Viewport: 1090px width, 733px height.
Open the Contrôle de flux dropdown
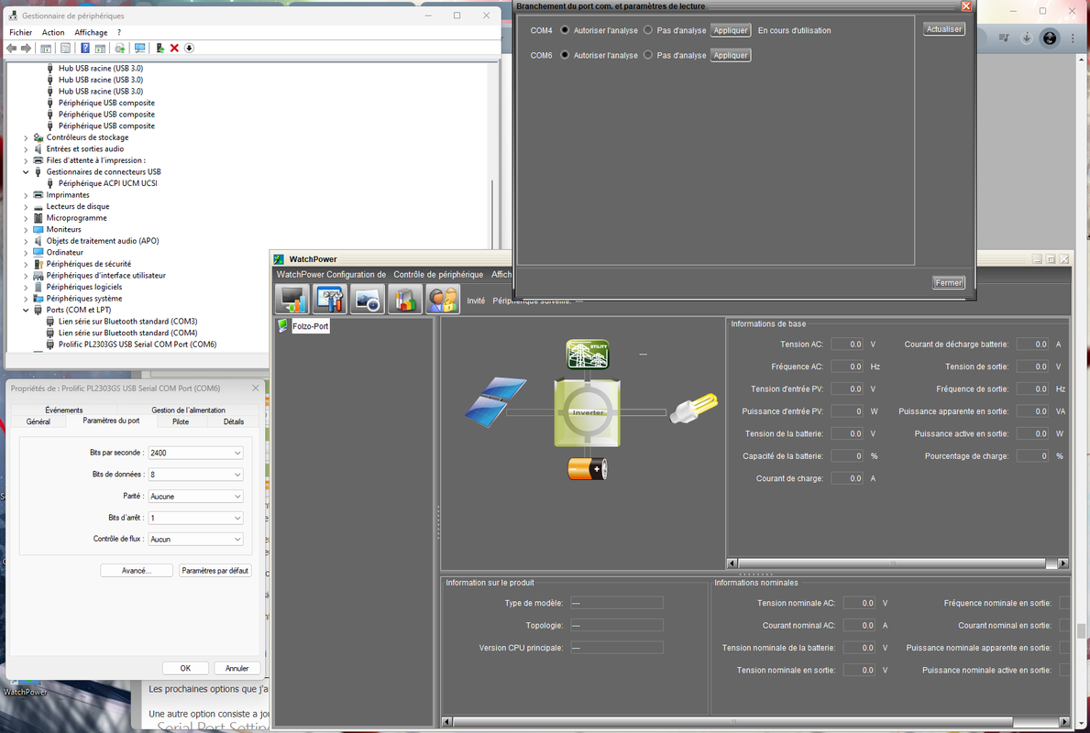pyautogui.click(x=195, y=539)
